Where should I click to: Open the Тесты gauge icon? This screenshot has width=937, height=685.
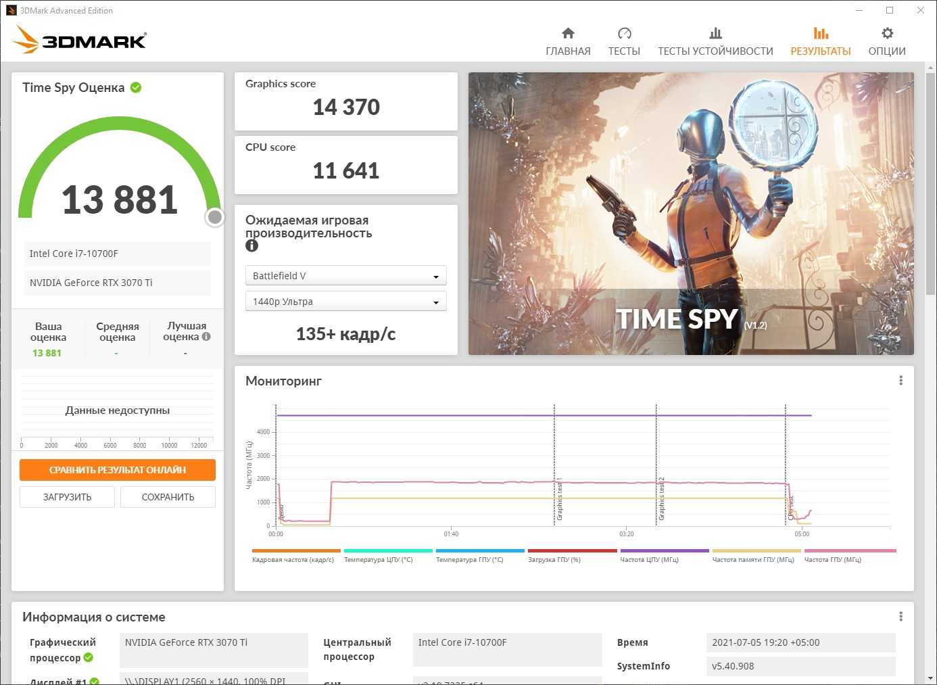click(x=624, y=33)
